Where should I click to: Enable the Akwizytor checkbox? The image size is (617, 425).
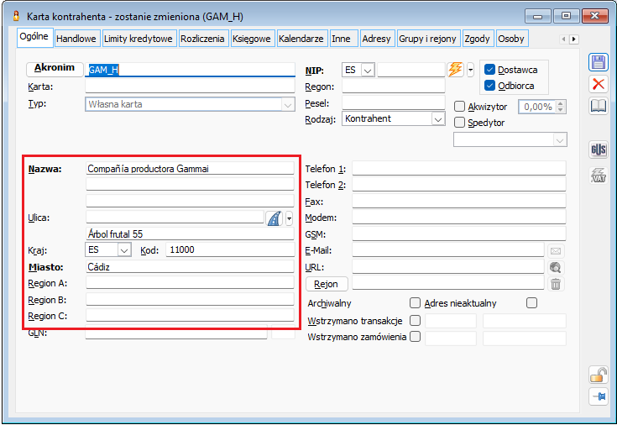point(459,107)
